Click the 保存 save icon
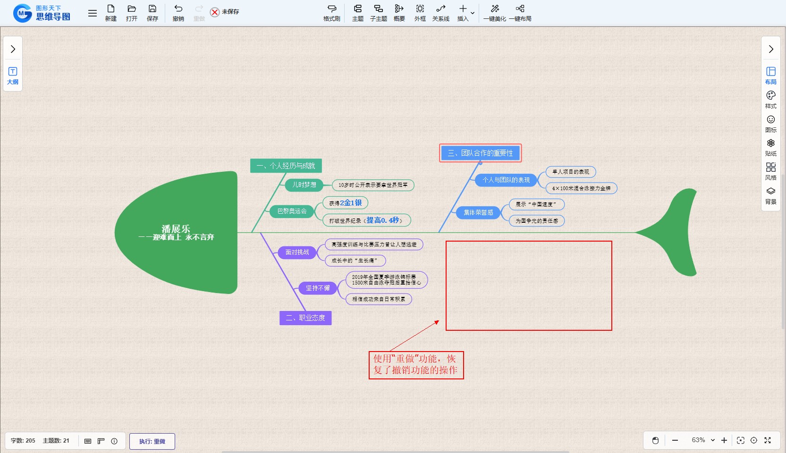The width and height of the screenshot is (786, 453). [152, 13]
